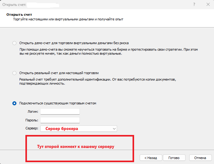Click the Сервер field label

(32, 128)
